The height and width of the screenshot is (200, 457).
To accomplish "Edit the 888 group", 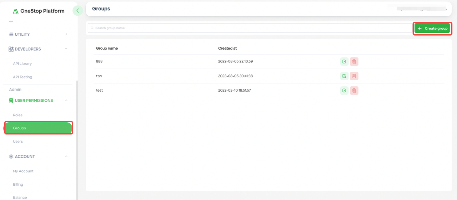I will click(344, 61).
